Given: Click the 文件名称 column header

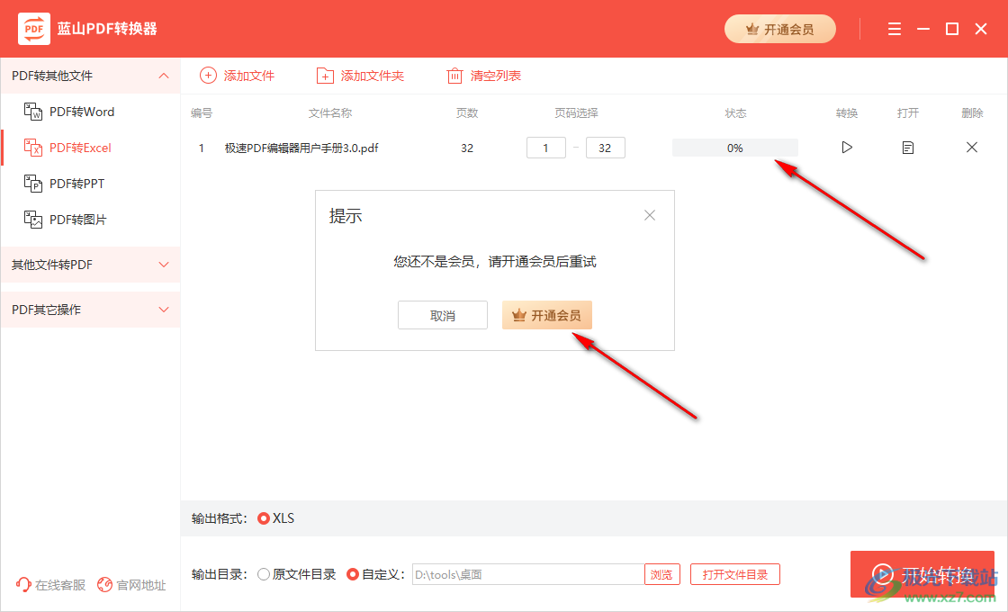Looking at the screenshot, I should point(329,113).
